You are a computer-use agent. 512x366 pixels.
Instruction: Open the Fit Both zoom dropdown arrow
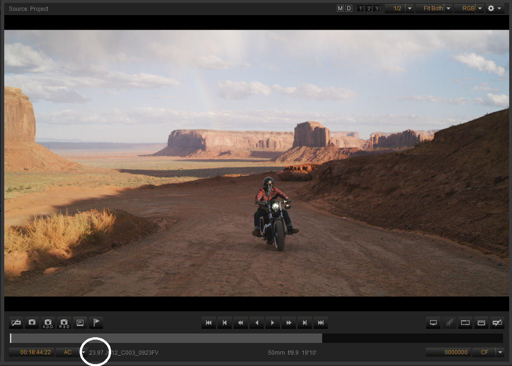448,8
